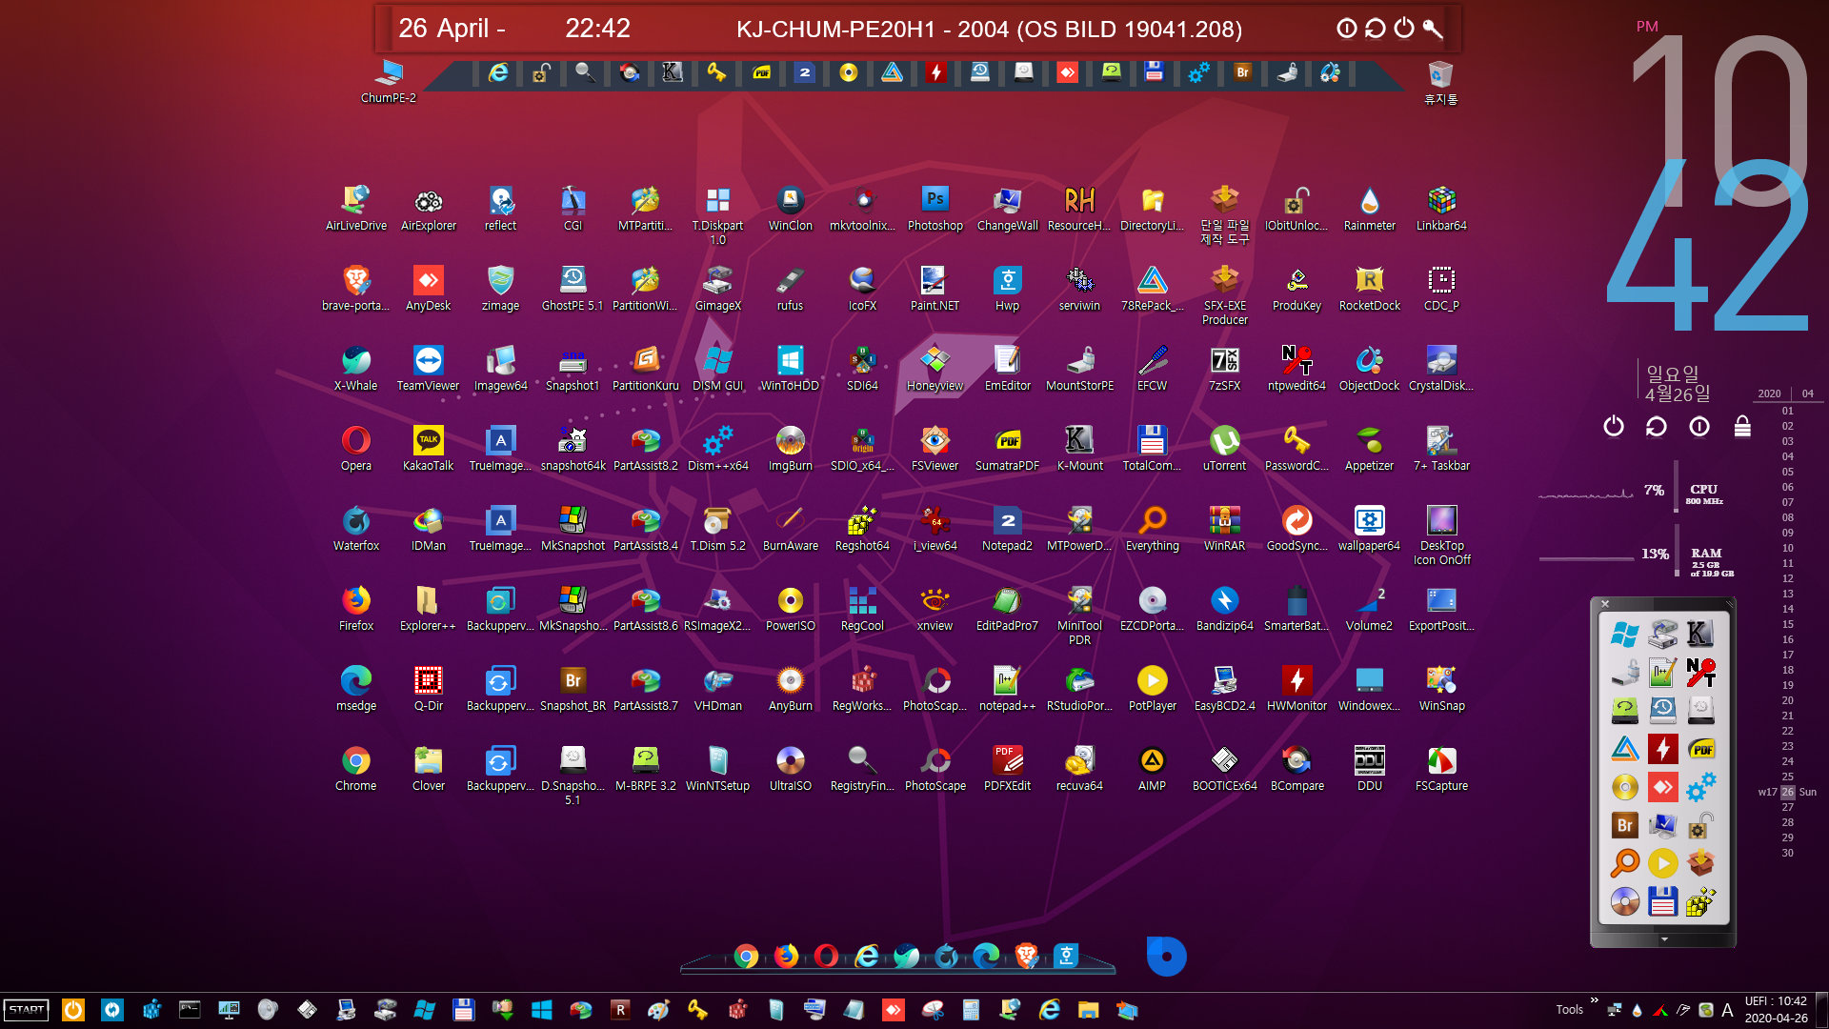Open the rufus desktop shortcut
This screenshot has width=1829, height=1029.
click(x=791, y=289)
